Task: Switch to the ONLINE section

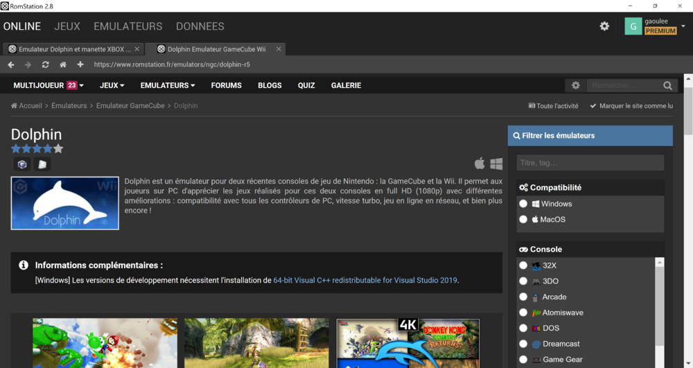Action: point(22,26)
